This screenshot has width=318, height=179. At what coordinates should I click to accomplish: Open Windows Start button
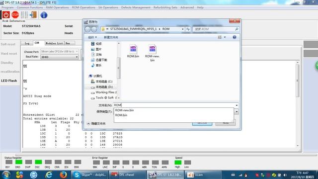point(6,175)
